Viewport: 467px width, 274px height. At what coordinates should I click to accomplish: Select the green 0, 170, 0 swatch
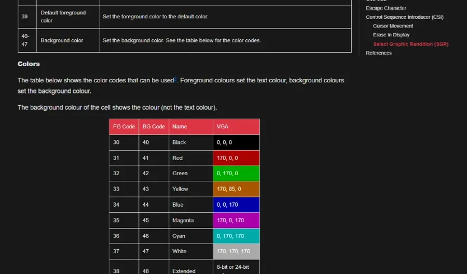point(236,174)
